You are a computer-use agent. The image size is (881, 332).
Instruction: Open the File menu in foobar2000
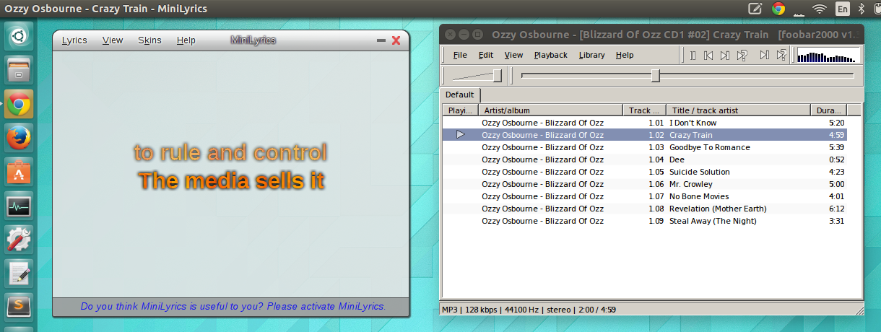pos(460,55)
